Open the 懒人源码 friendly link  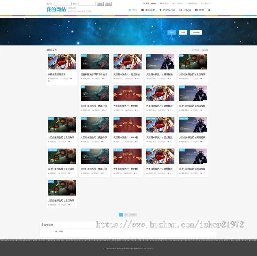[x=59, y=231]
